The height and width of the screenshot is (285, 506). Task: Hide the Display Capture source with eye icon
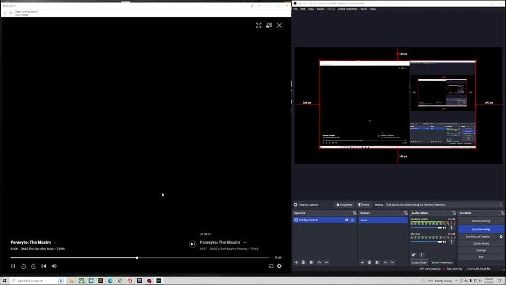point(347,220)
